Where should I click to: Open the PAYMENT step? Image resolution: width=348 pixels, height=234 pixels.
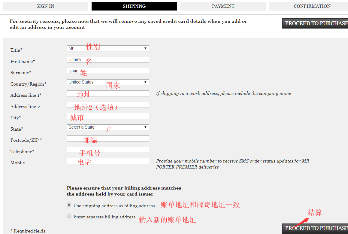[223, 6]
